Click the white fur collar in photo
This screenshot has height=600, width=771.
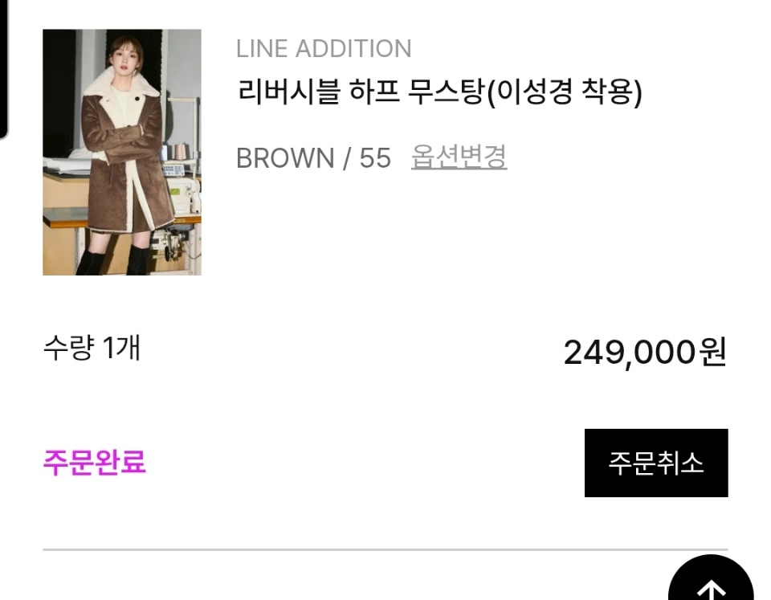coord(123,84)
